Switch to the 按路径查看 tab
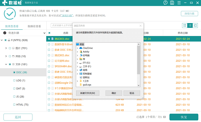Viewport: 201px width, 122px height. (x=34, y=26)
